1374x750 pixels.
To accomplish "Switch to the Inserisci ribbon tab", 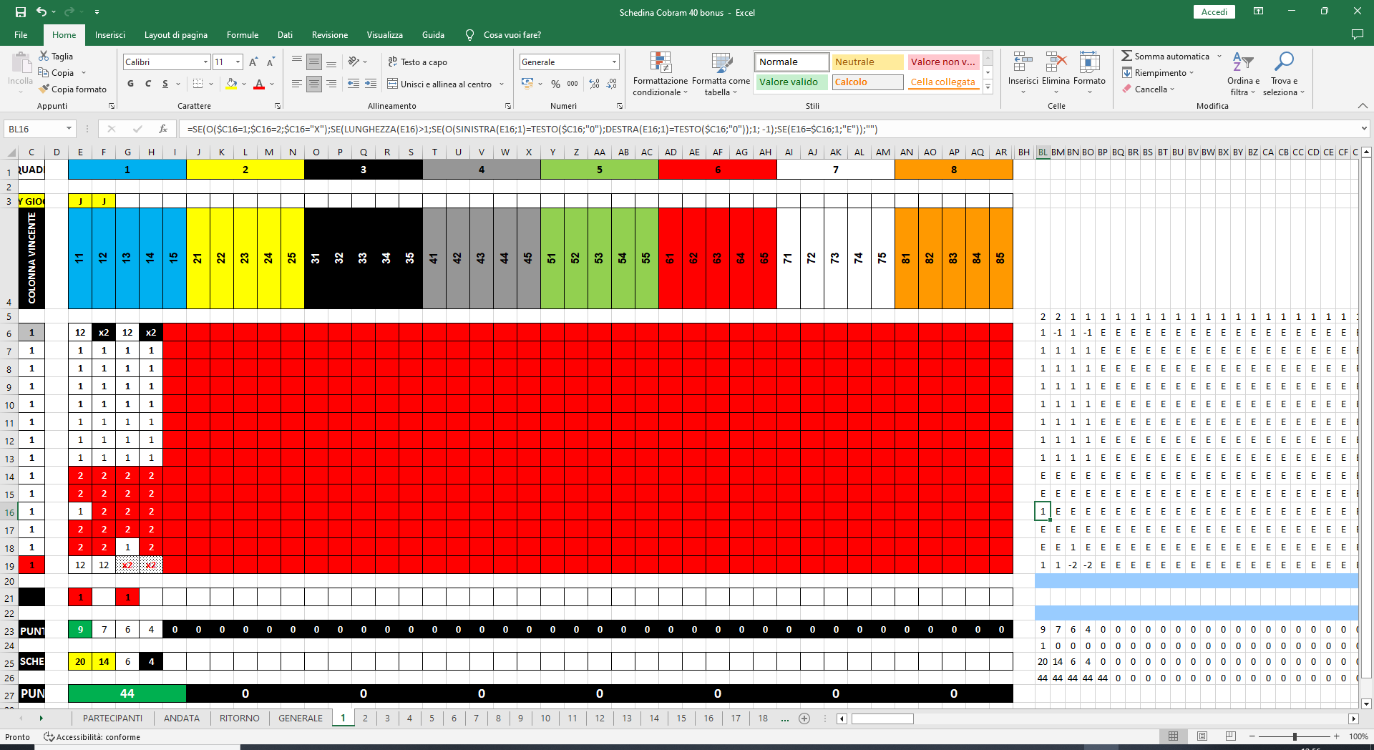I will (109, 35).
